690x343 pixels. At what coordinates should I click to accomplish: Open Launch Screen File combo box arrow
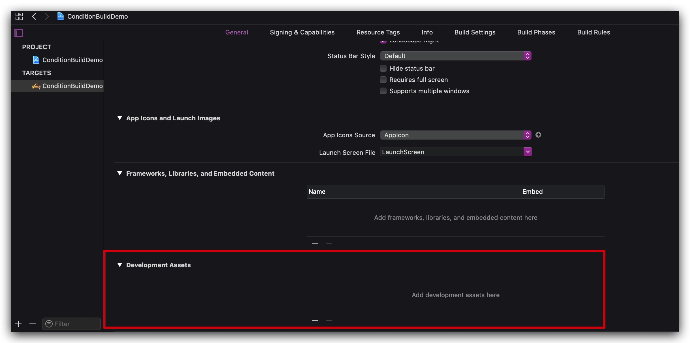point(528,152)
